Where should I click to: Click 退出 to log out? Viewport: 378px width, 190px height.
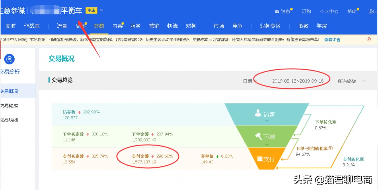(373, 11)
